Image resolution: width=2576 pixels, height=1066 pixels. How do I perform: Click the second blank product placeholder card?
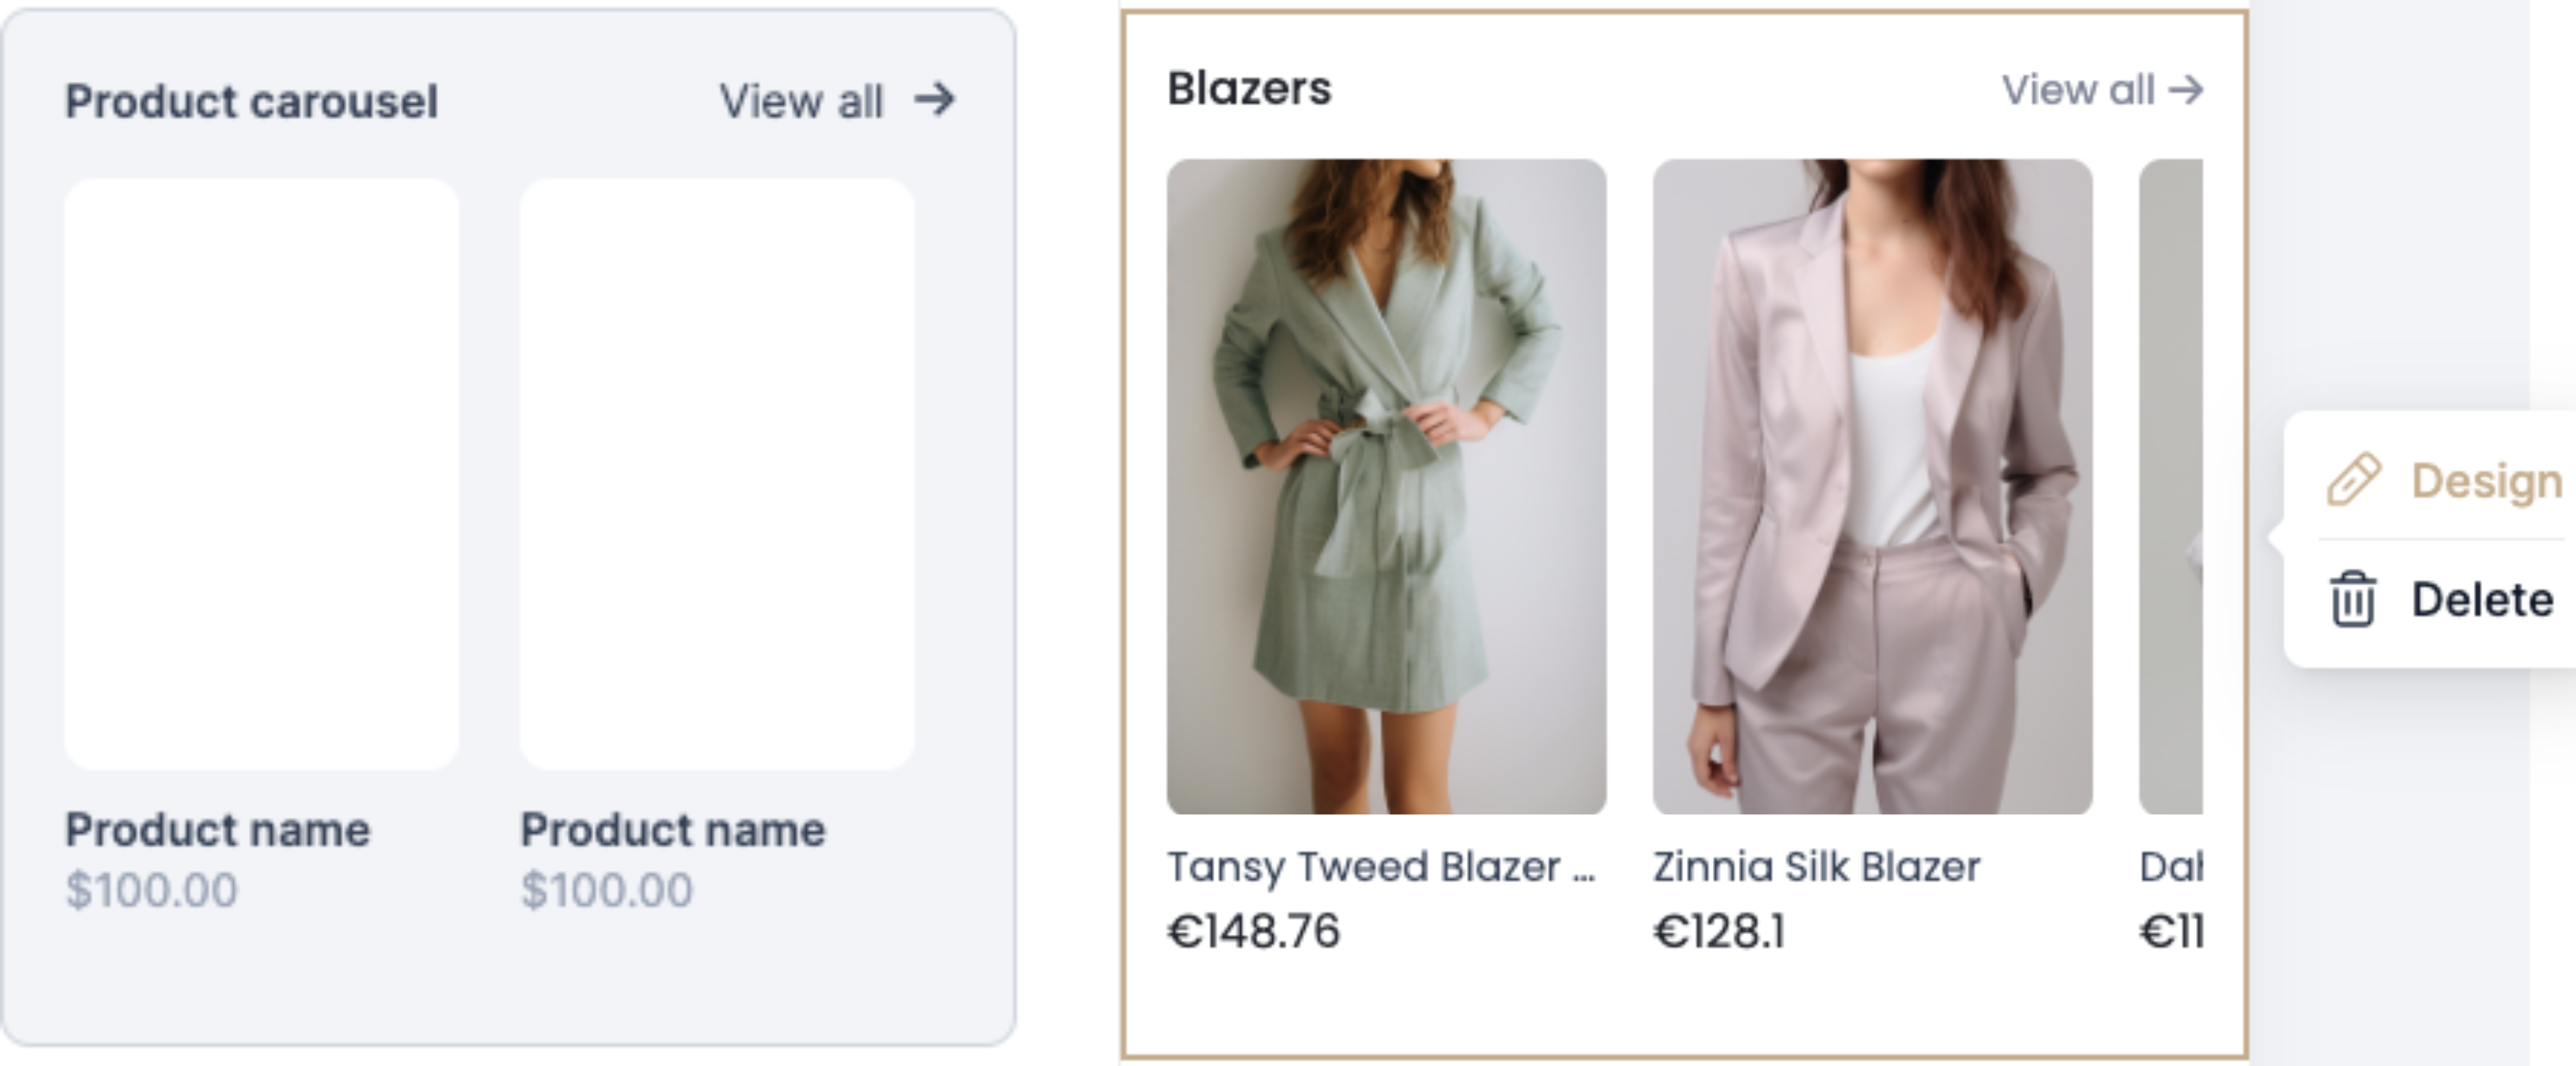point(717,473)
